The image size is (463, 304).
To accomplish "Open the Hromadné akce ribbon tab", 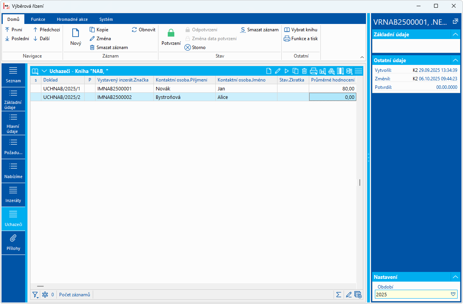I will point(72,19).
